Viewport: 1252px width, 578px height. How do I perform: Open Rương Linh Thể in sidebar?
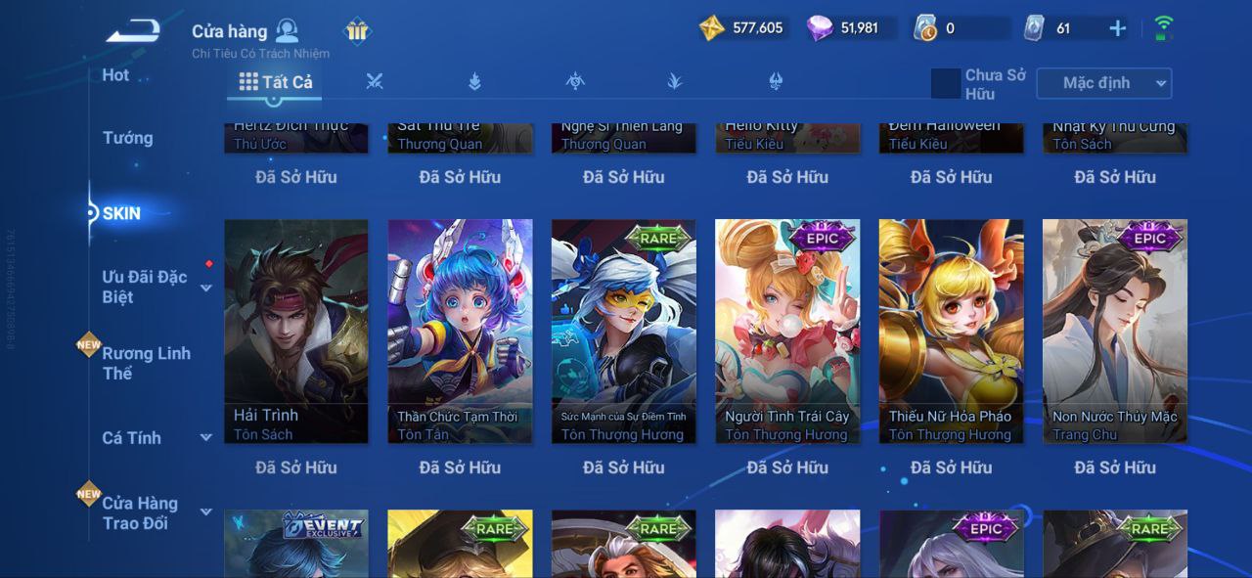[x=146, y=363]
